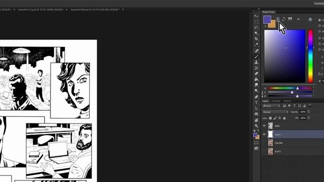Open MagicPicker settings sun-shaped icon
324x182 pixels.
coord(310,19)
